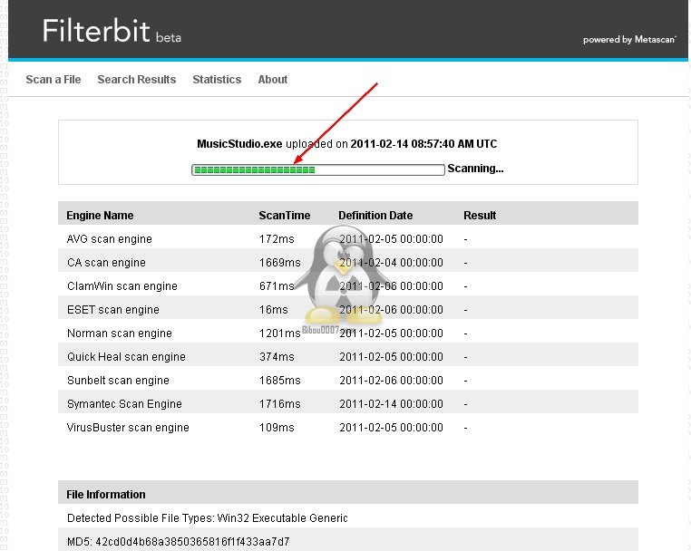Click the 1669ms scan time value
691x551 pixels.
coord(280,263)
